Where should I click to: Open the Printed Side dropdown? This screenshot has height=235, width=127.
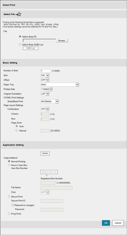click(46, 89)
